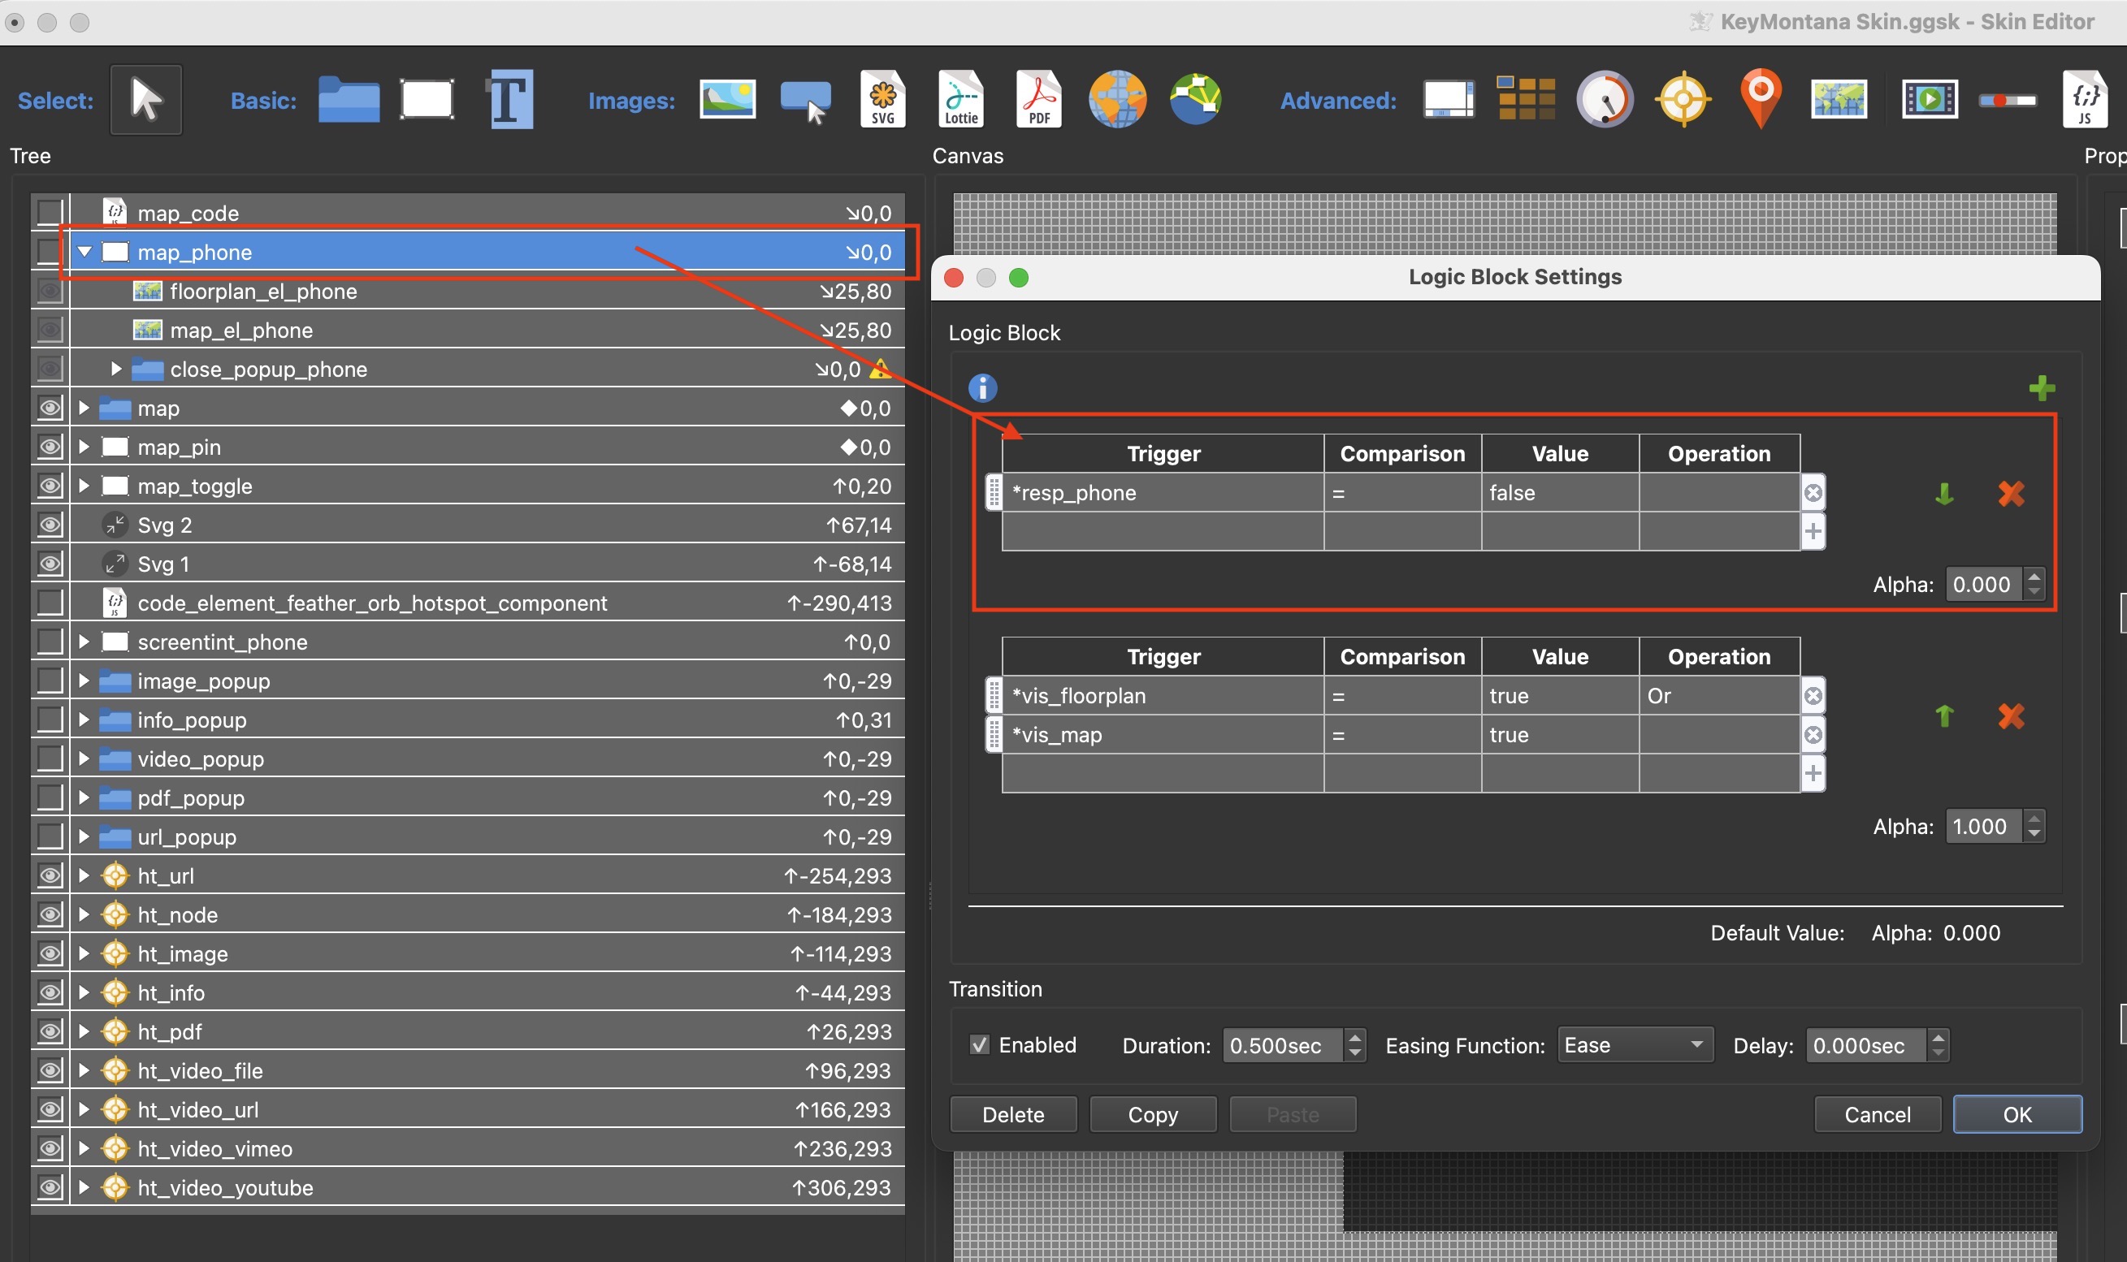2127x1262 pixels.
Task: Click the Copy button in Logic Block
Action: (x=1151, y=1115)
